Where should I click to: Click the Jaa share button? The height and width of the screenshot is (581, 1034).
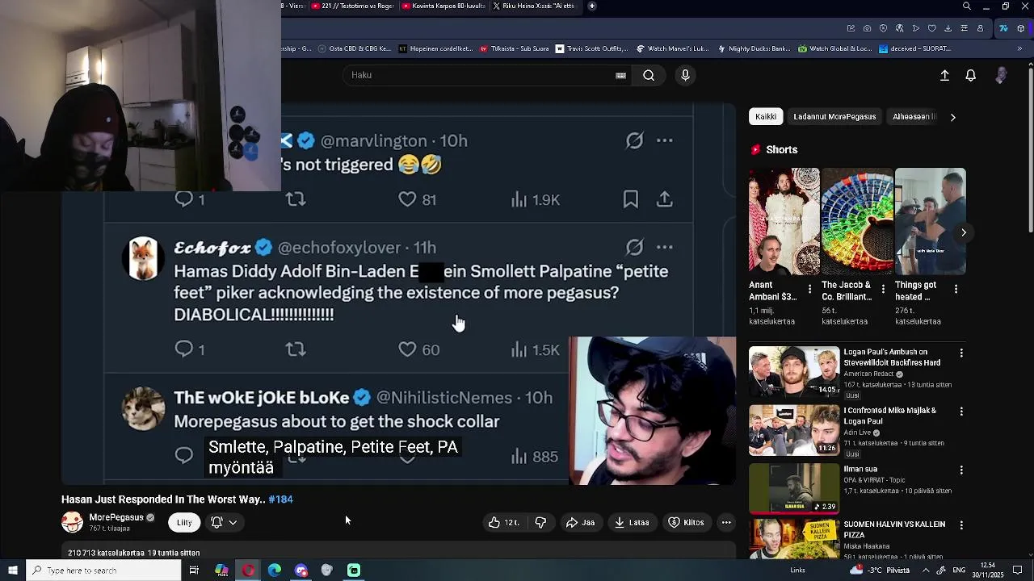point(580,522)
